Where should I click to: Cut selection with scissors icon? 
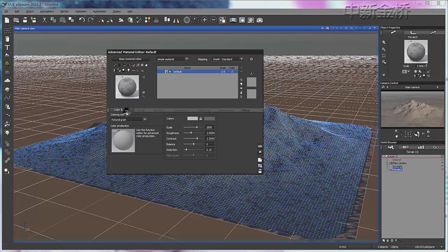(x=44, y=20)
